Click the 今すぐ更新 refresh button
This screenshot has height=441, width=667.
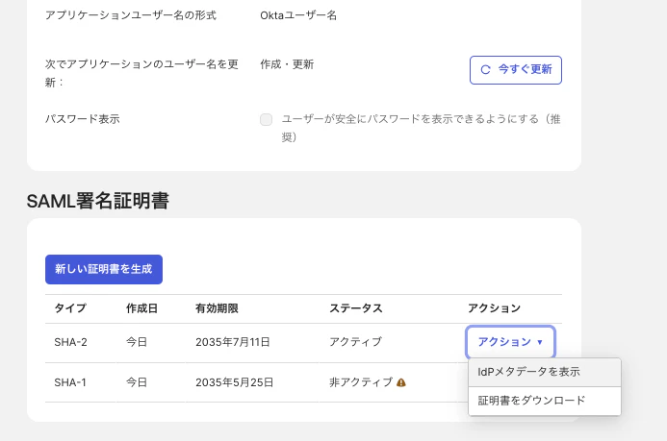tap(516, 70)
